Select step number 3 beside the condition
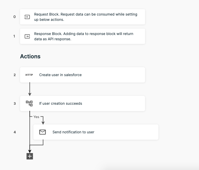Viewport: 199px width, 170px height. pos(15,103)
